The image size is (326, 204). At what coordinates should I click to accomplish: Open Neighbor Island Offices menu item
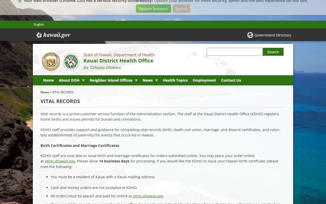click(x=111, y=80)
